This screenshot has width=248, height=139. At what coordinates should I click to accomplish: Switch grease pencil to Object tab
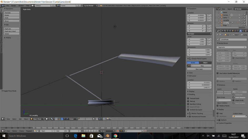pos(205,63)
